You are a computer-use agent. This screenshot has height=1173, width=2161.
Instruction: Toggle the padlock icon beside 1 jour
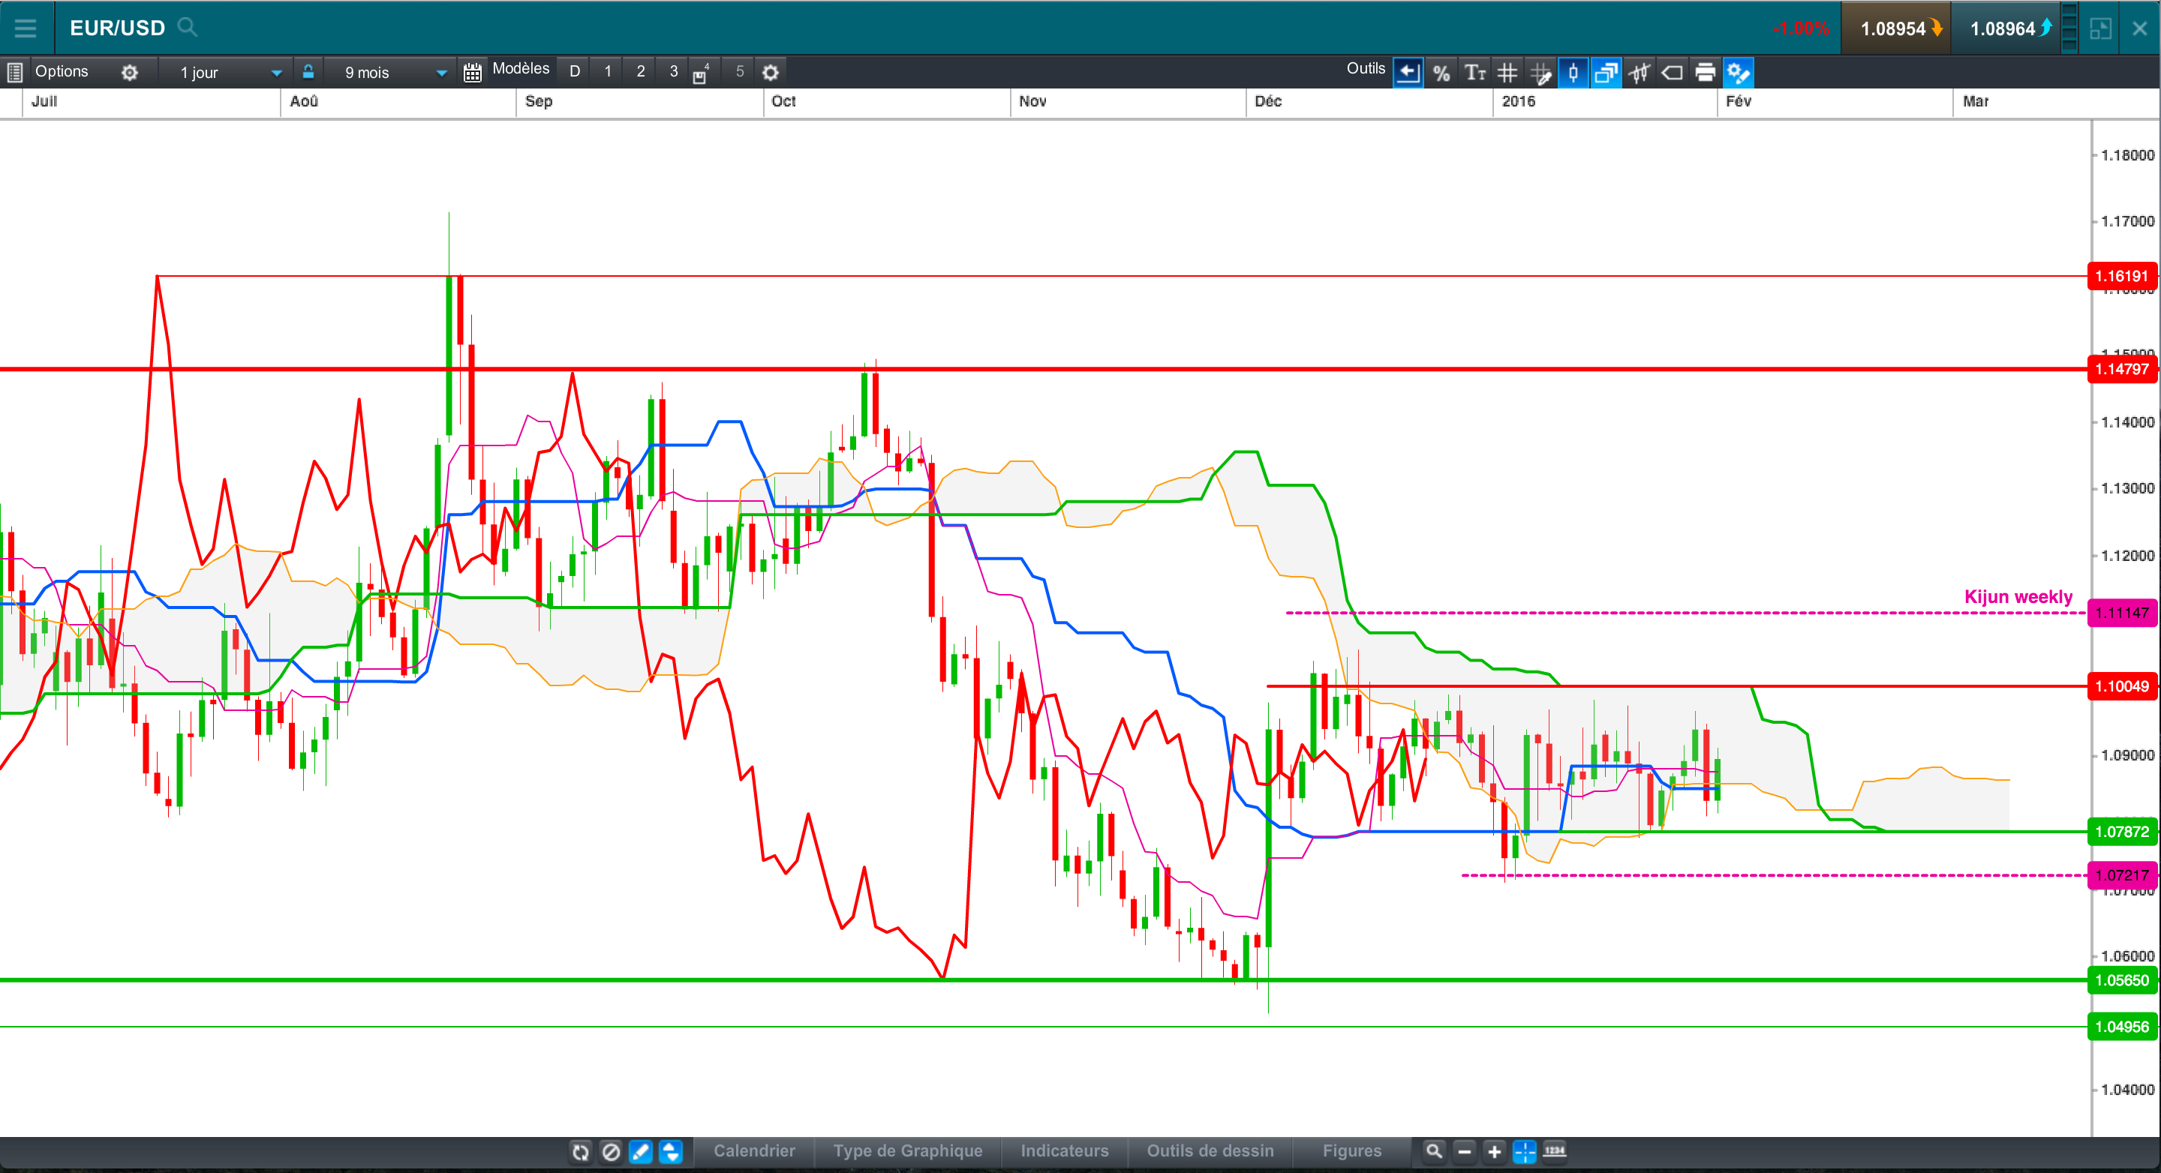308,72
